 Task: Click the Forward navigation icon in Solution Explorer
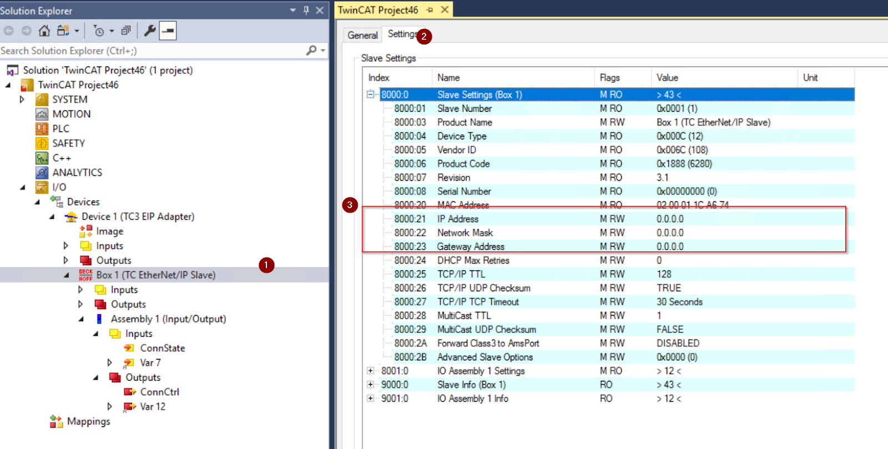point(26,31)
